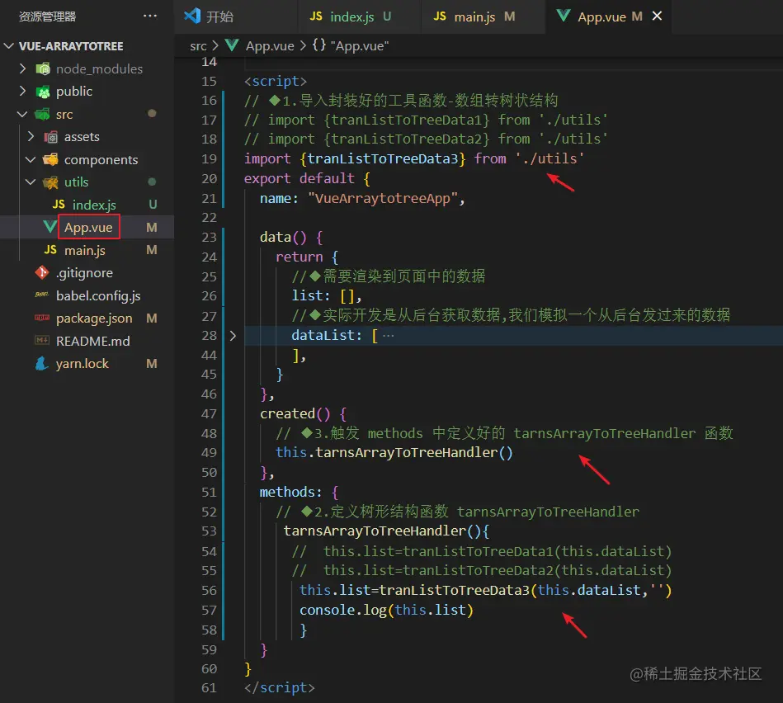783x703 pixels.
Task: Open babel.config.js in the explorer
Action: coord(87,295)
